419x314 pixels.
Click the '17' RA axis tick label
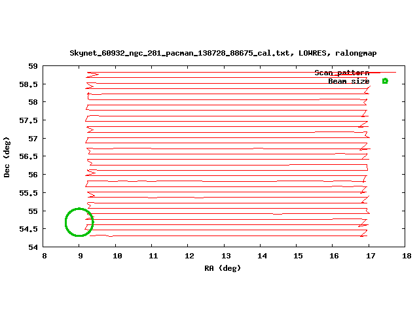tap(371, 256)
